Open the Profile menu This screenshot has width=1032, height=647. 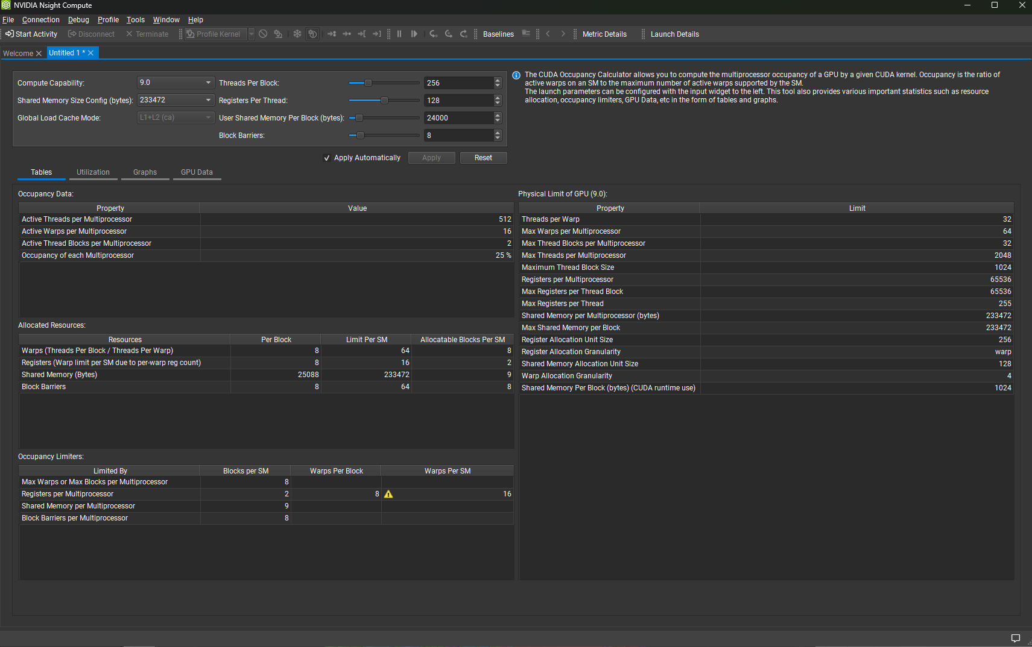(x=108, y=20)
